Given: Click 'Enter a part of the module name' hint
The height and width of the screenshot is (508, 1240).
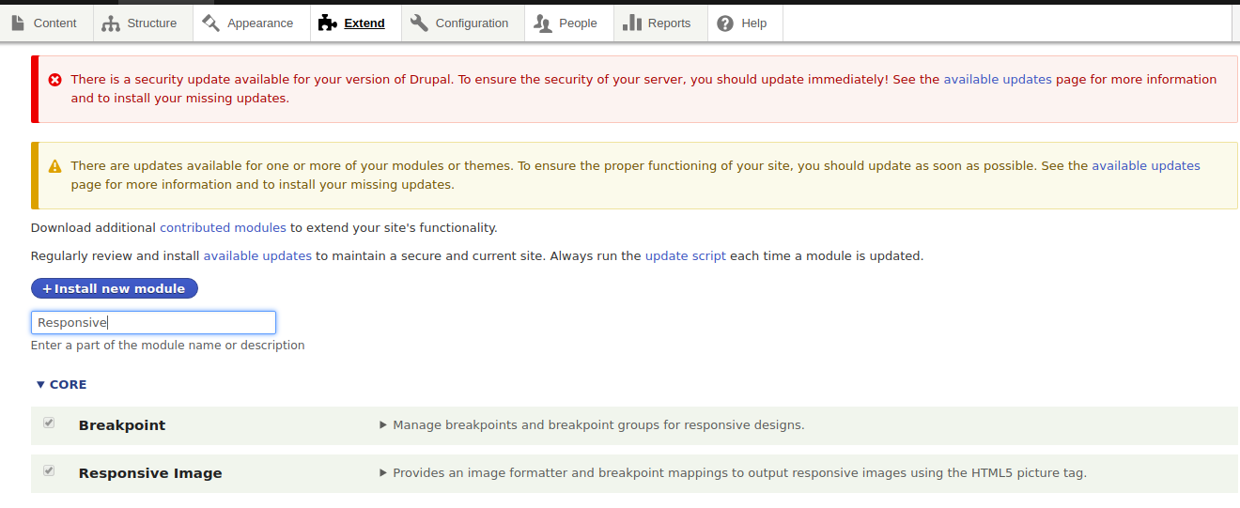Looking at the screenshot, I should tap(168, 346).
